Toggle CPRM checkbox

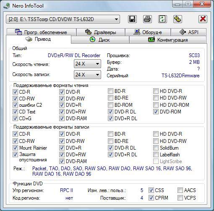151,198
